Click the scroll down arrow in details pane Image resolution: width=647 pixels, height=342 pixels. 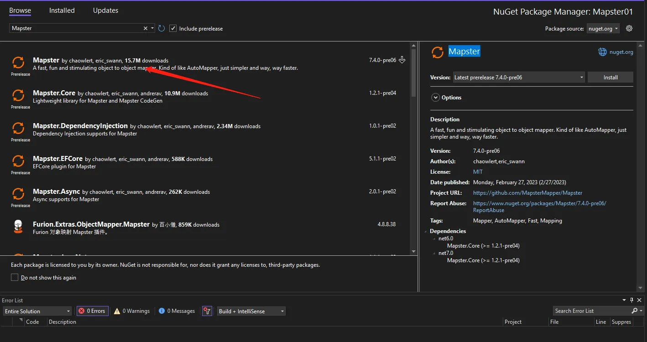click(x=641, y=288)
